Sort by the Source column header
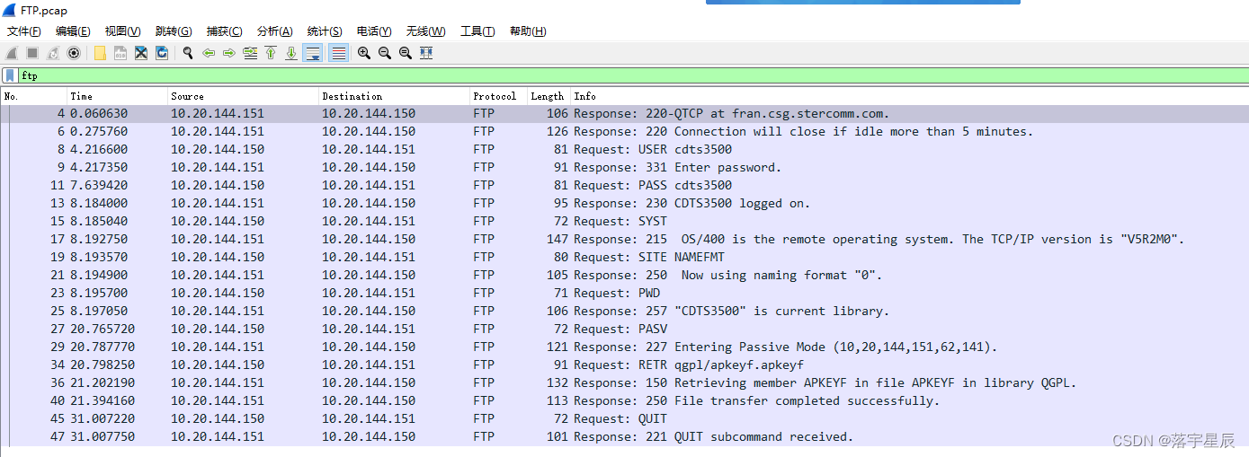 (244, 96)
